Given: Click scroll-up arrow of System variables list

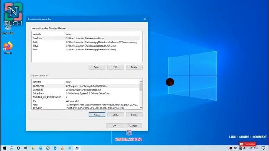Looking at the screenshot, I should click(x=141, y=81).
